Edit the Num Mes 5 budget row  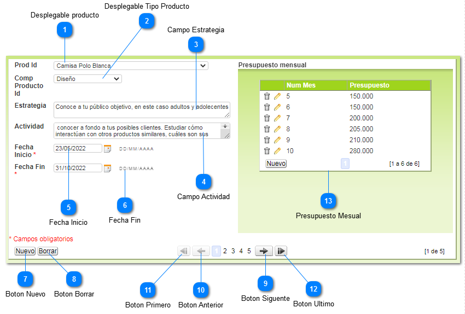coord(277,96)
